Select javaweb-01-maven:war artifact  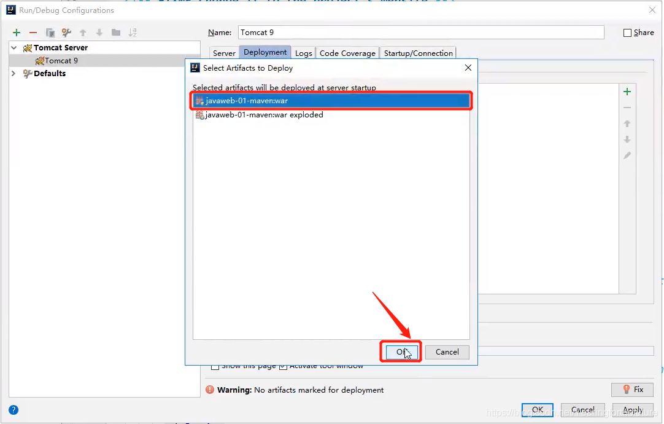click(331, 101)
